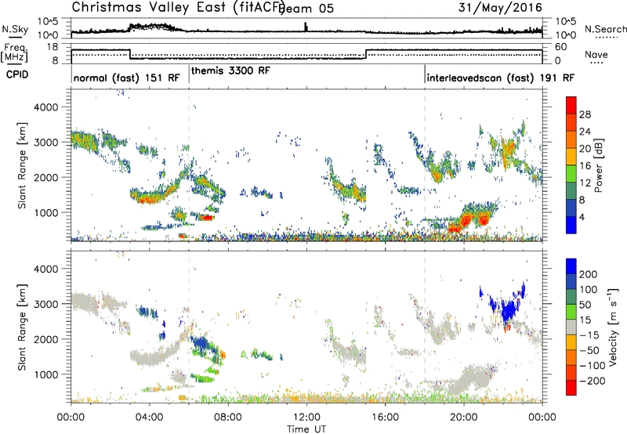Select the 'N.Sky' legend label
This screenshot has height=434, width=627.
tap(15, 29)
